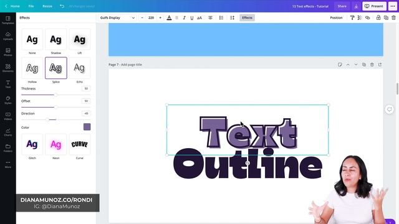The height and width of the screenshot is (224, 399).
Task: Click the Offset slider handle
Action: (x=55, y=107)
